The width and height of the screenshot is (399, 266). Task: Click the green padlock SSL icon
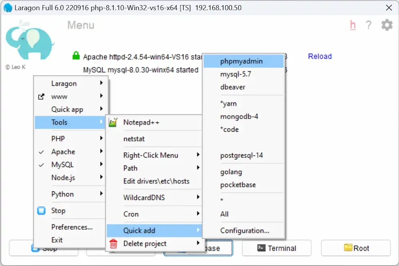pyautogui.click(x=76, y=56)
